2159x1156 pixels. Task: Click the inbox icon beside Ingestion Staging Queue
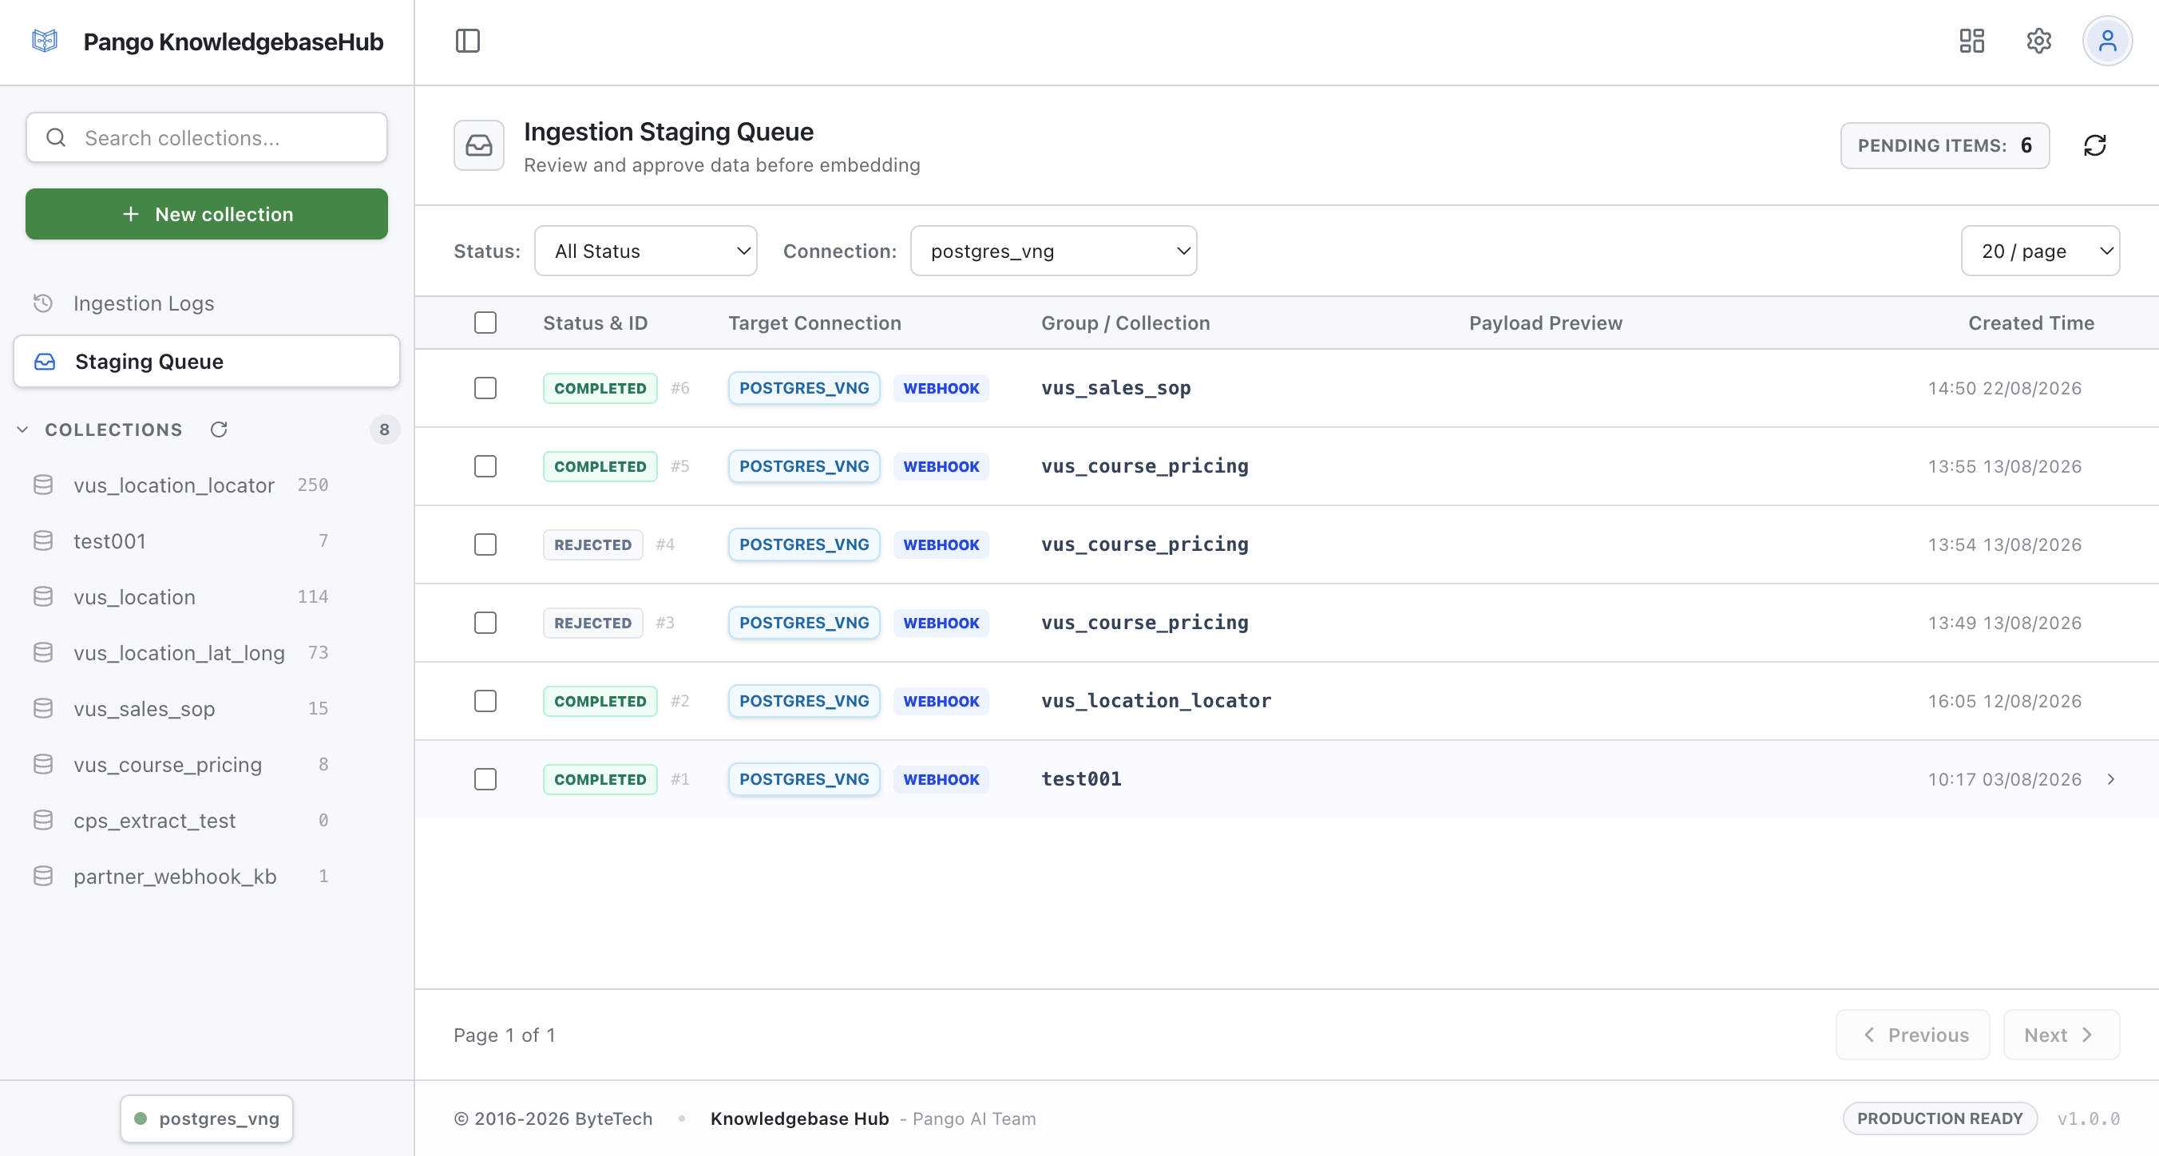click(478, 145)
